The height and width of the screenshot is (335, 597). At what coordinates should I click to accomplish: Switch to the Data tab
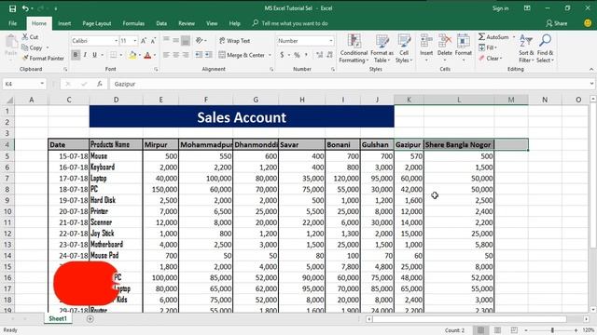tap(161, 23)
